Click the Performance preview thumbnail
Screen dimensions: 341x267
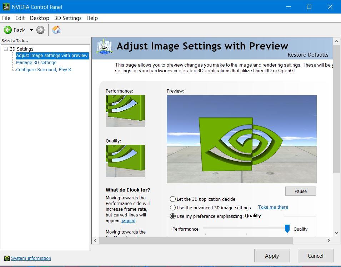click(x=125, y=111)
